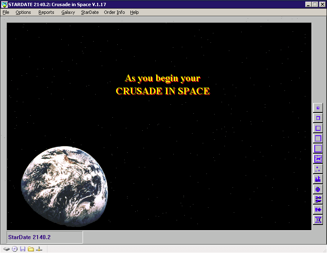Click the planet globe icon

point(318,189)
